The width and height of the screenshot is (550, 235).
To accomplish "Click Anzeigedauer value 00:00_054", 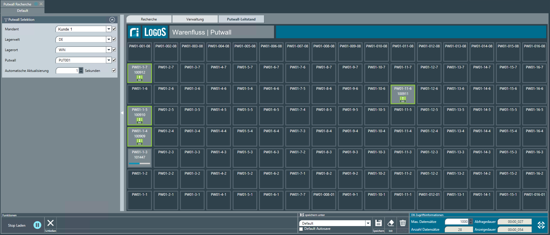I will (514, 230).
